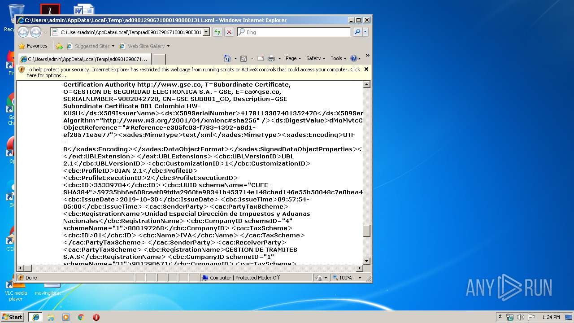Launch Chrome from the taskbar

click(x=81, y=317)
